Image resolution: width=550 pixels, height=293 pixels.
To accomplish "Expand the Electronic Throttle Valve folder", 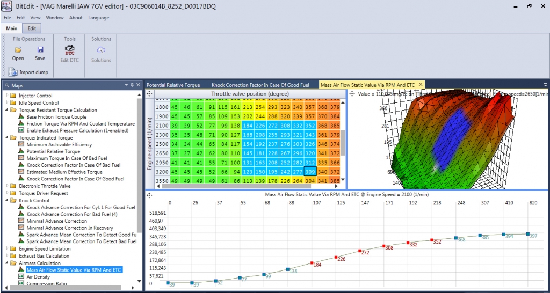I will (x=7, y=186).
